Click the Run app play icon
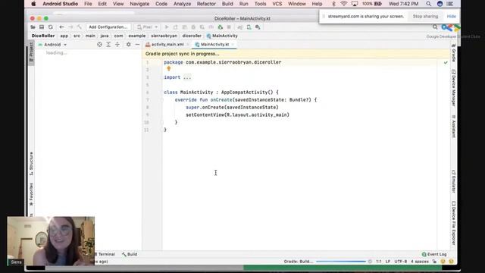 point(167,27)
